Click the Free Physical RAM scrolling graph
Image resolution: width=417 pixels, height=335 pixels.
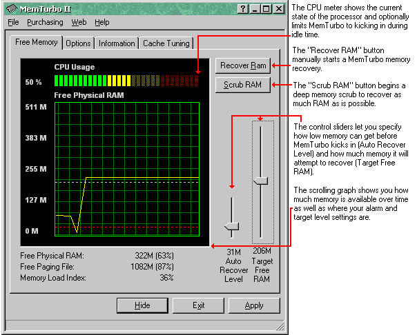pyautogui.click(x=127, y=169)
